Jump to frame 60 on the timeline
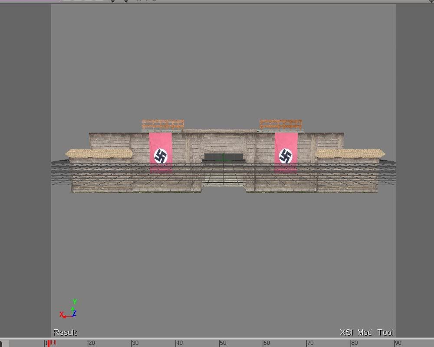434x347 pixels. point(266,343)
